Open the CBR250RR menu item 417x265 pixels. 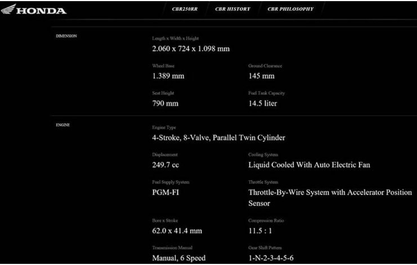[185, 9]
